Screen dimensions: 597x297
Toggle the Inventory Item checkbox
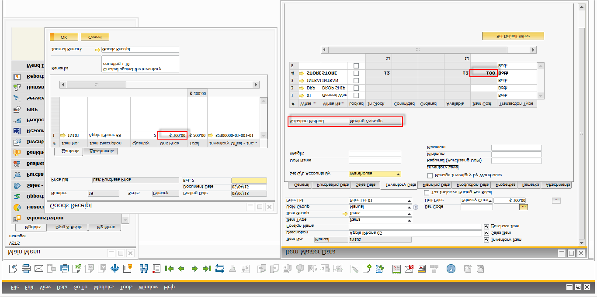(x=486, y=239)
